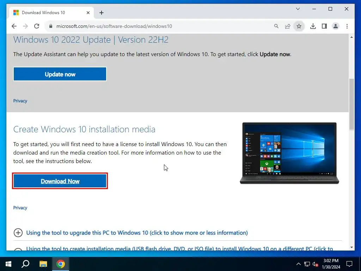Open taskbar search magnifier
Image resolution: width=361 pixels, height=271 pixels.
pyautogui.click(x=25, y=264)
